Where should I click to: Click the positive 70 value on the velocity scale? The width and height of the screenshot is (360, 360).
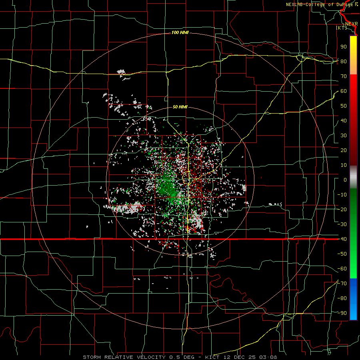coord(344,76)
